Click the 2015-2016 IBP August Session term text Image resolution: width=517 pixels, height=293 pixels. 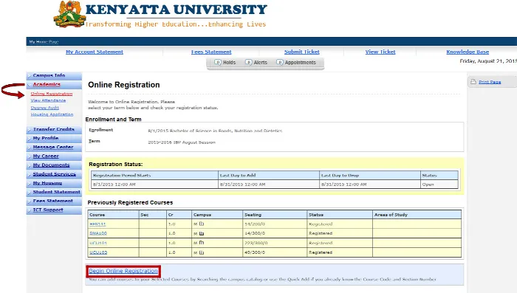pos(182,142)
